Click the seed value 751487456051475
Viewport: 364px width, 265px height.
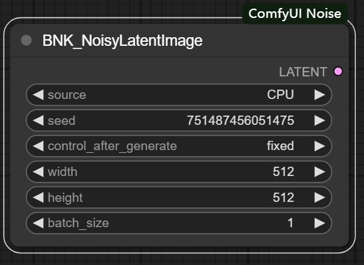240,120
